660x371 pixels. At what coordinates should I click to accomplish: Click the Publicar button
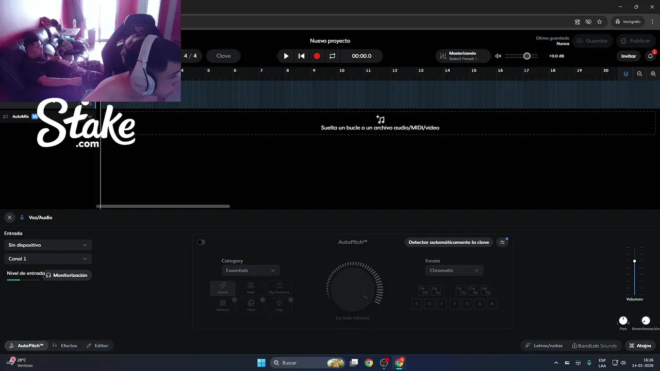coord(635,41)
